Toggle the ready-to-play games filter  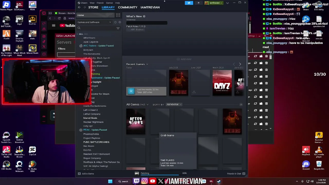pyautogui.click(x=120, y=22)
